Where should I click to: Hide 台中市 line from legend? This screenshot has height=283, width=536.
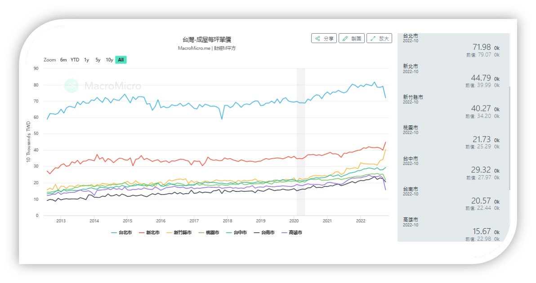coord(237,233)
